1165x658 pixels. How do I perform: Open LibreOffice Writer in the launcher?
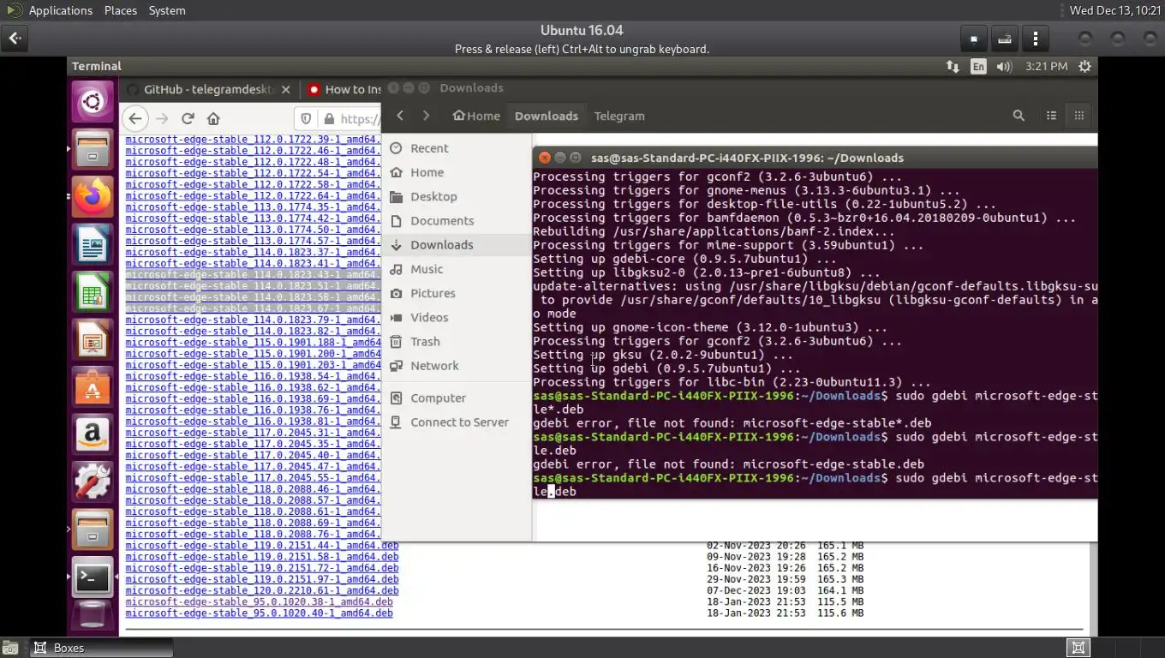[93, 247]
